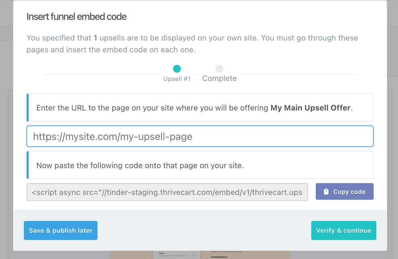Click the Enter the URL instruction box

[x=200, y=108]
